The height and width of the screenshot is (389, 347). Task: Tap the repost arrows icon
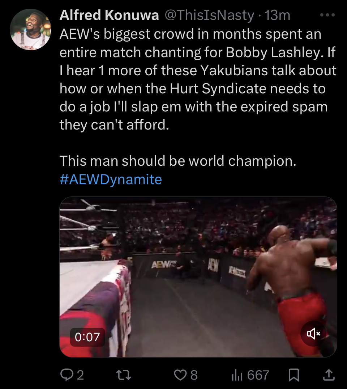click(x=124, y=375)
